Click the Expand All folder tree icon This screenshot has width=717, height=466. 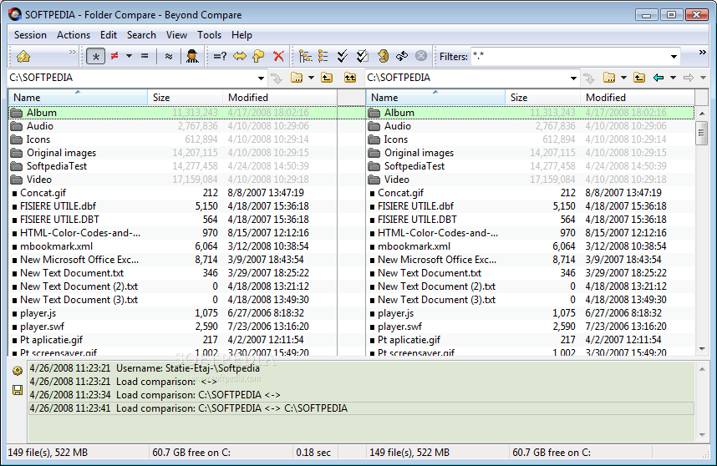tap(305, 56)
